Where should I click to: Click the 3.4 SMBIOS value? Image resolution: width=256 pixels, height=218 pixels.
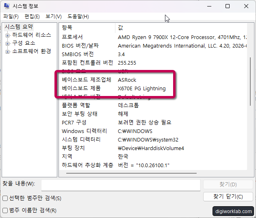pyautogui.click(x=121, y=54)
